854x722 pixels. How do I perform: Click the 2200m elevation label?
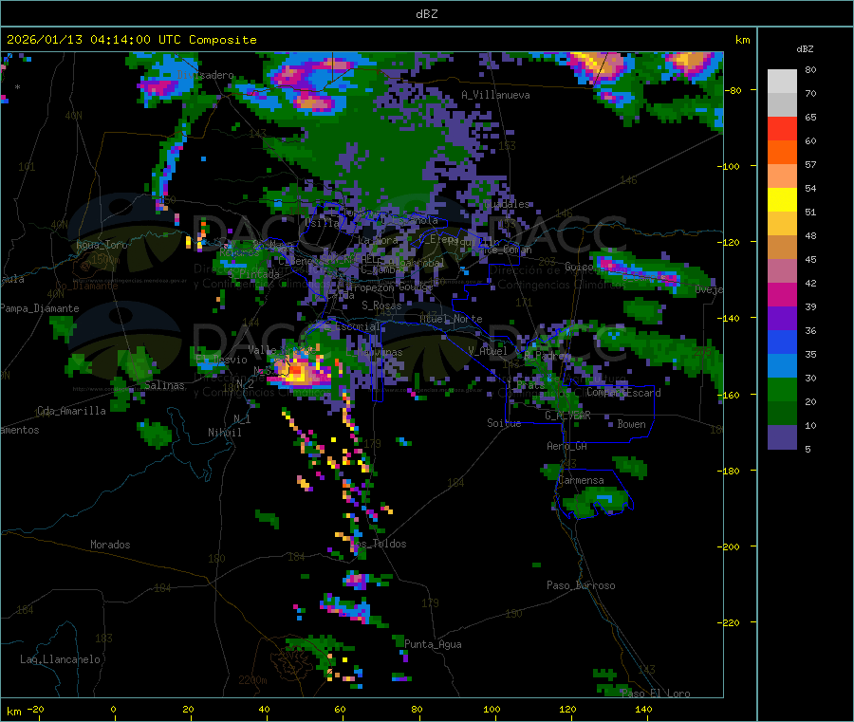coord(252,680)
